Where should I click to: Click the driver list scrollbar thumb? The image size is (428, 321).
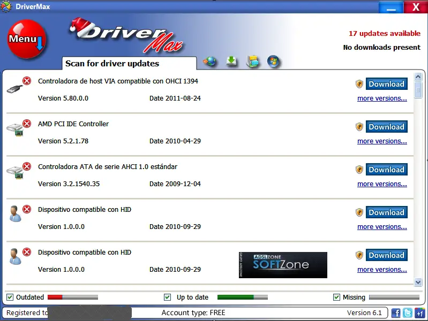click(x=418, y=90)
